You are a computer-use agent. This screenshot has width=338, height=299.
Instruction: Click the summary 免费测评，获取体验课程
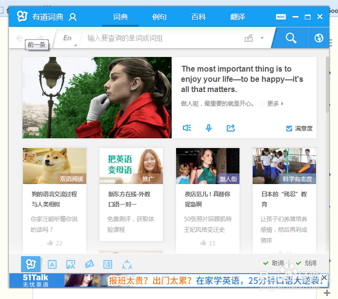[x=131, y=224]
